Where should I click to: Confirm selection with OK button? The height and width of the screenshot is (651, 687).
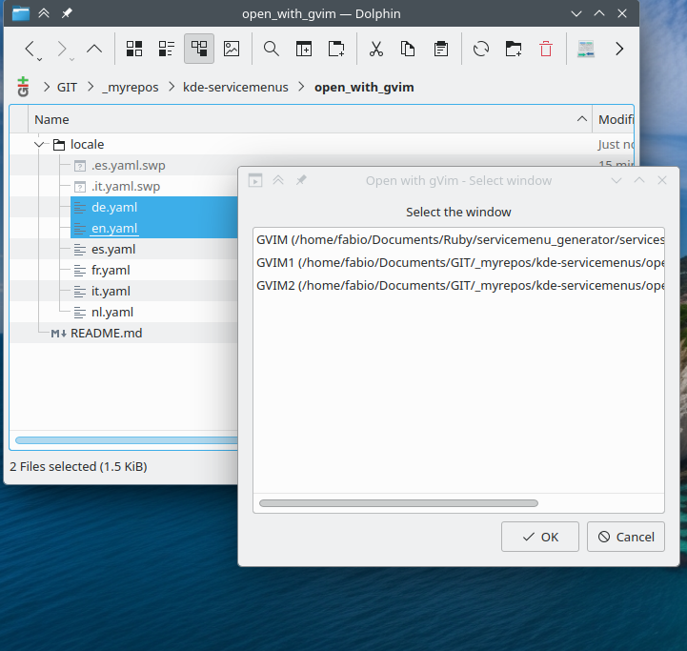coord(539,537)
